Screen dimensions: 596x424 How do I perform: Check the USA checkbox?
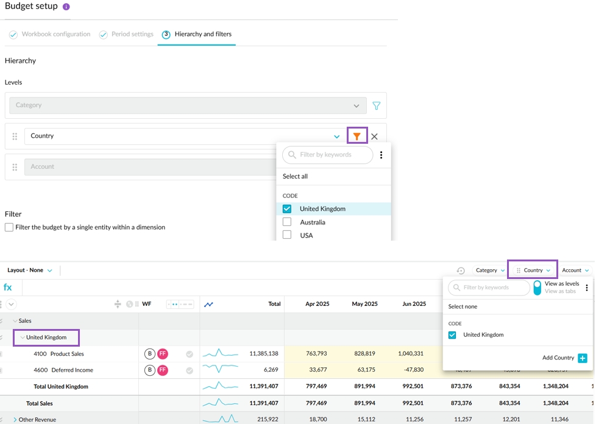tap(287, 235)
